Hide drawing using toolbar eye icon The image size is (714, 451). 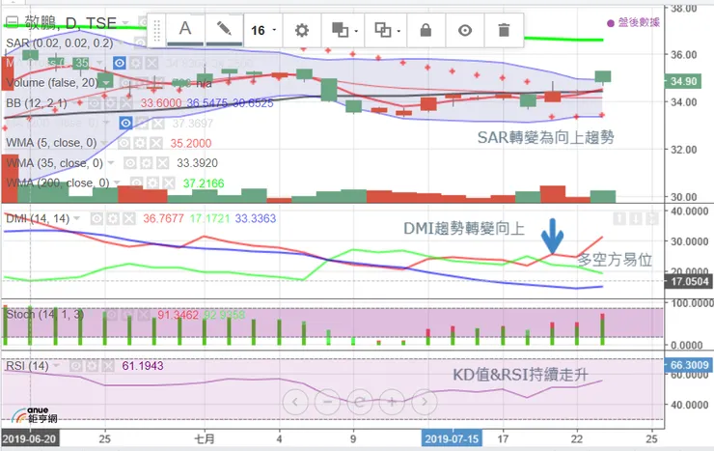(464, 31)
